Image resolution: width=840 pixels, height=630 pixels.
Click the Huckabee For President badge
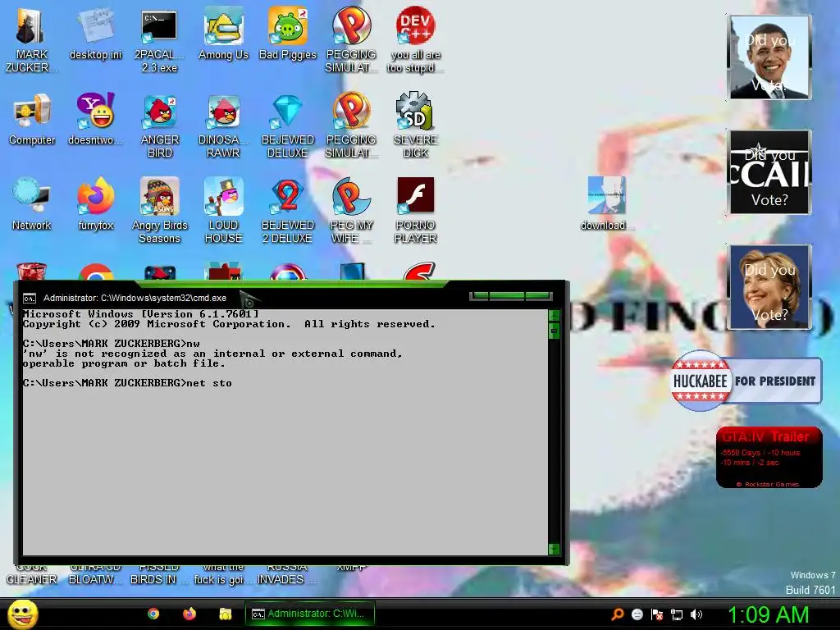(x=746, y=381)
